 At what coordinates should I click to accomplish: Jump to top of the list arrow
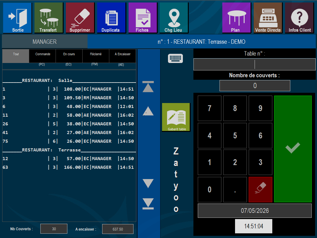pos(148,87)
